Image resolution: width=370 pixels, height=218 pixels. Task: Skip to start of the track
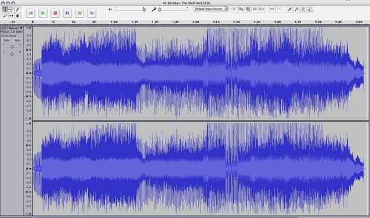click(x=31, y=13)
